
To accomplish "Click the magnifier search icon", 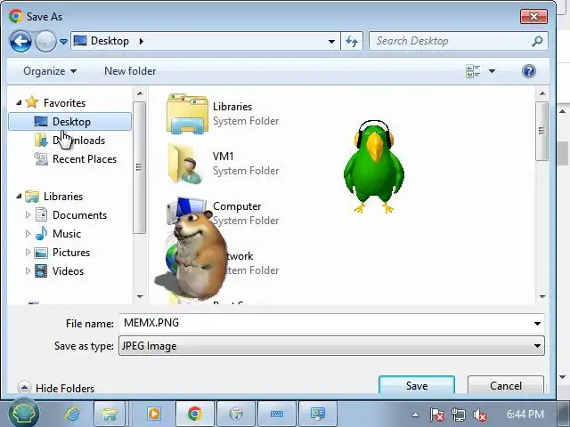I will point(537,42).
